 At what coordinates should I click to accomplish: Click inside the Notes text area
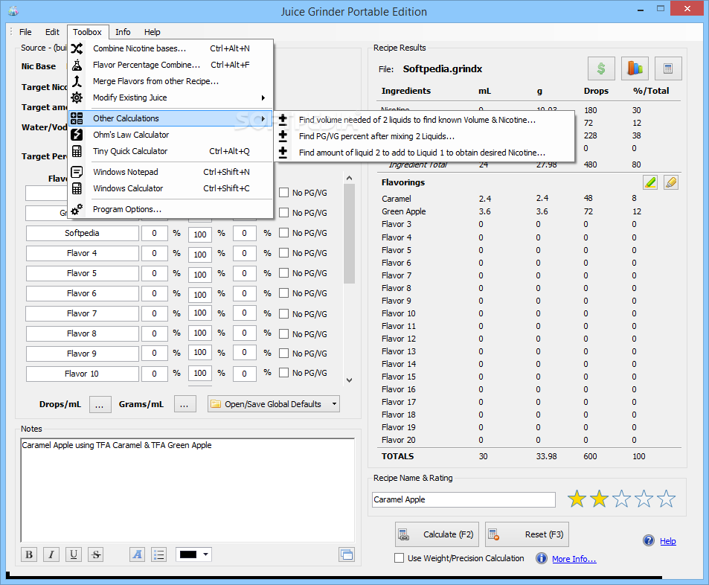(187, 490)
